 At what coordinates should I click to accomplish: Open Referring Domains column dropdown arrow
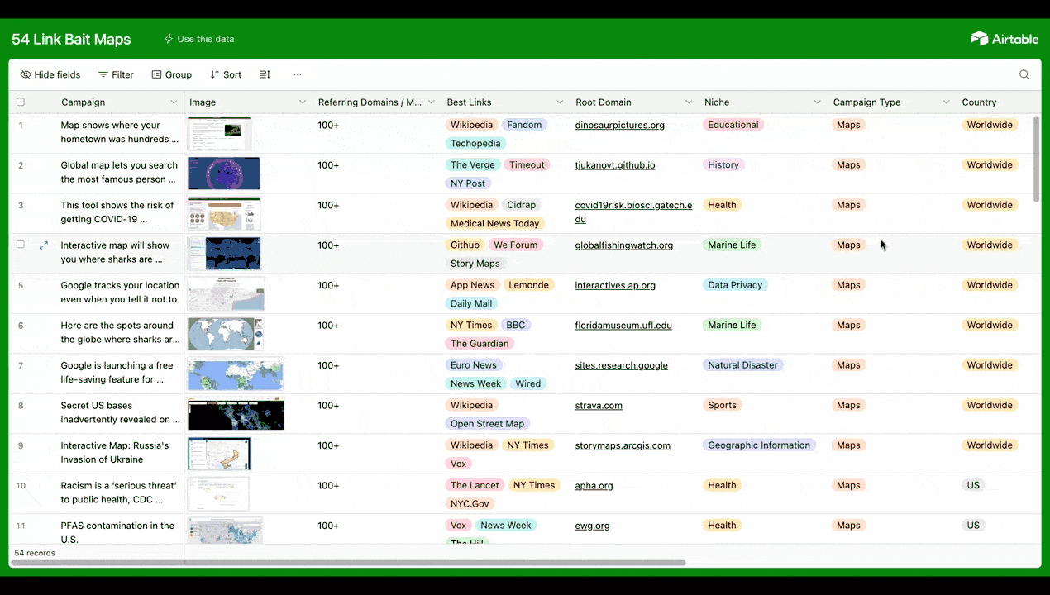pos(432,102)
